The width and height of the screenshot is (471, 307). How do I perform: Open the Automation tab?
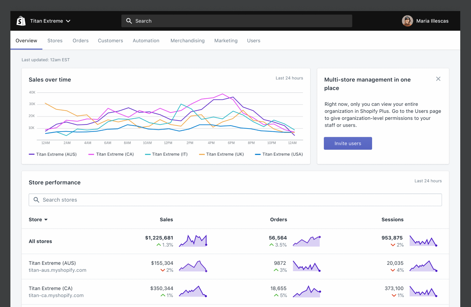pyautogui.click(x=146, y=40)
